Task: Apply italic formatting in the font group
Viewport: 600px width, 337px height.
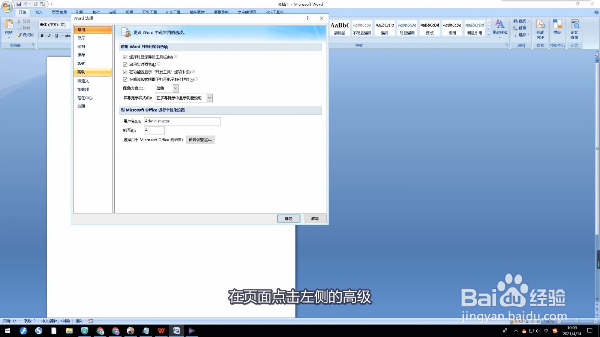Action: click(x=49, y=36)
